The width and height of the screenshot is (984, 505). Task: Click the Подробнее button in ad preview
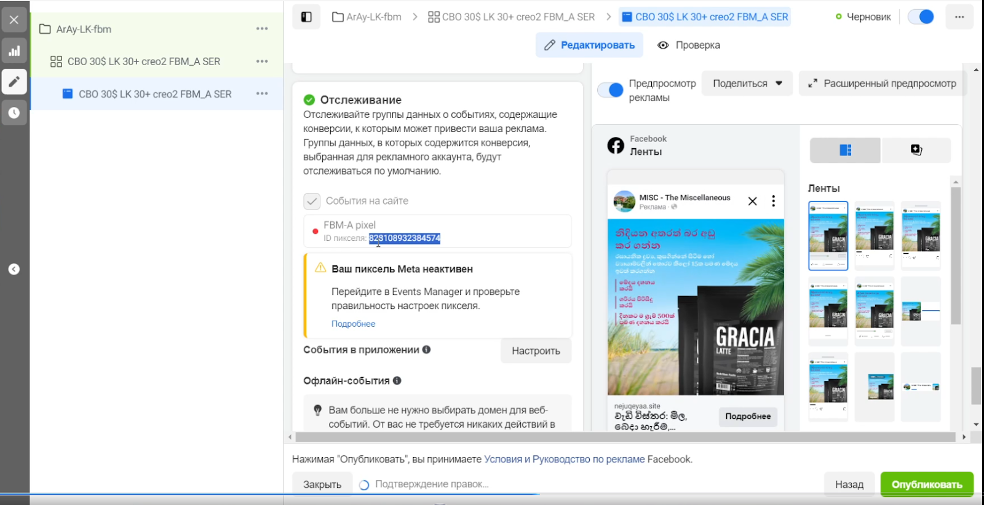748,417
